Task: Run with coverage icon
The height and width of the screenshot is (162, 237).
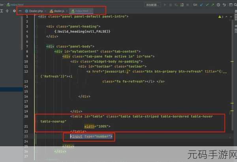Action: [176, 5]
